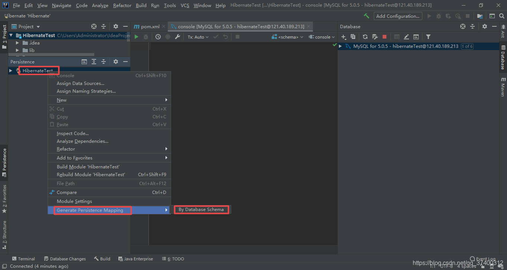Open the Project view selector dropdown

click(x=26, y=26)
